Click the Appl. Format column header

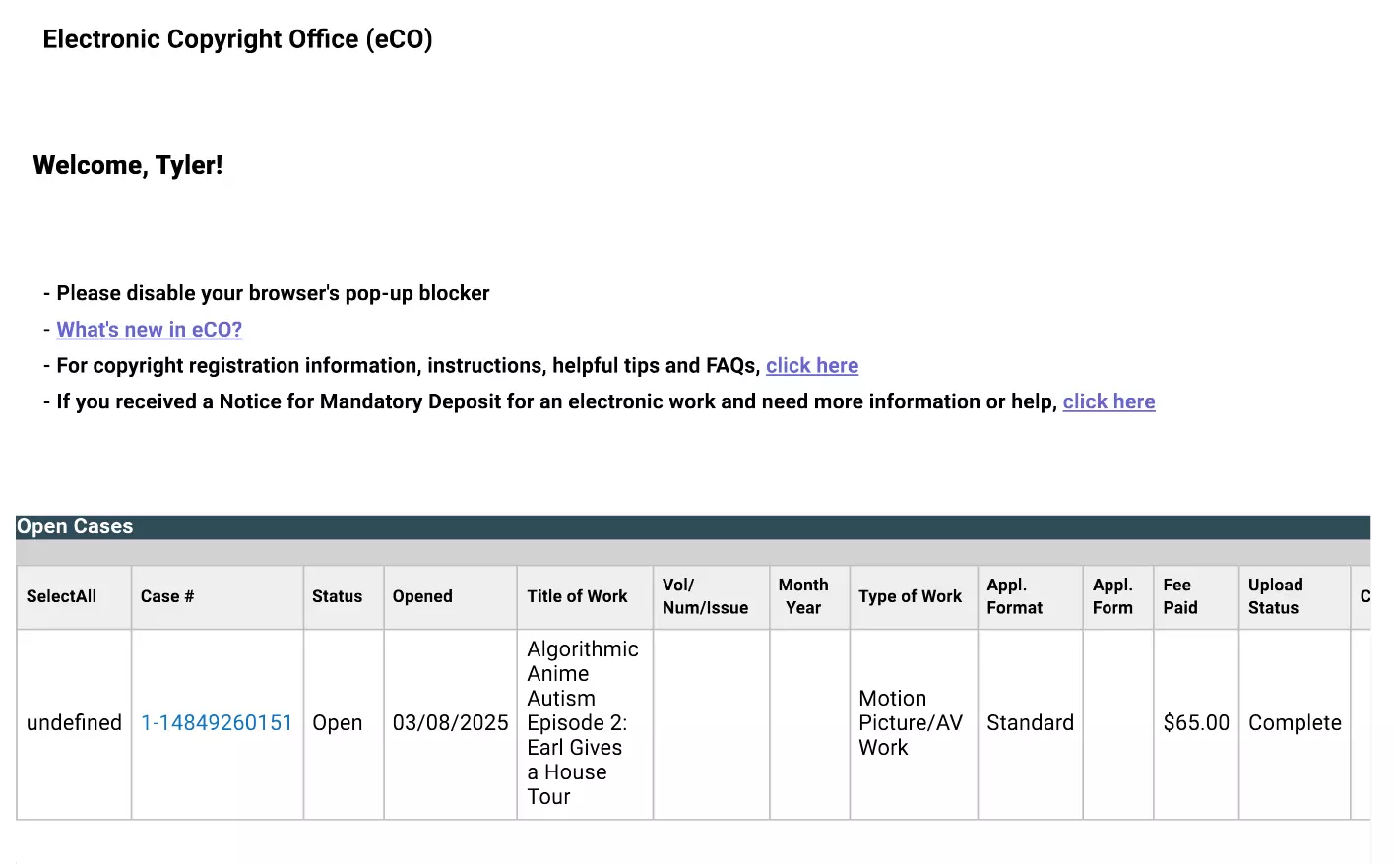click(1030, 596)
